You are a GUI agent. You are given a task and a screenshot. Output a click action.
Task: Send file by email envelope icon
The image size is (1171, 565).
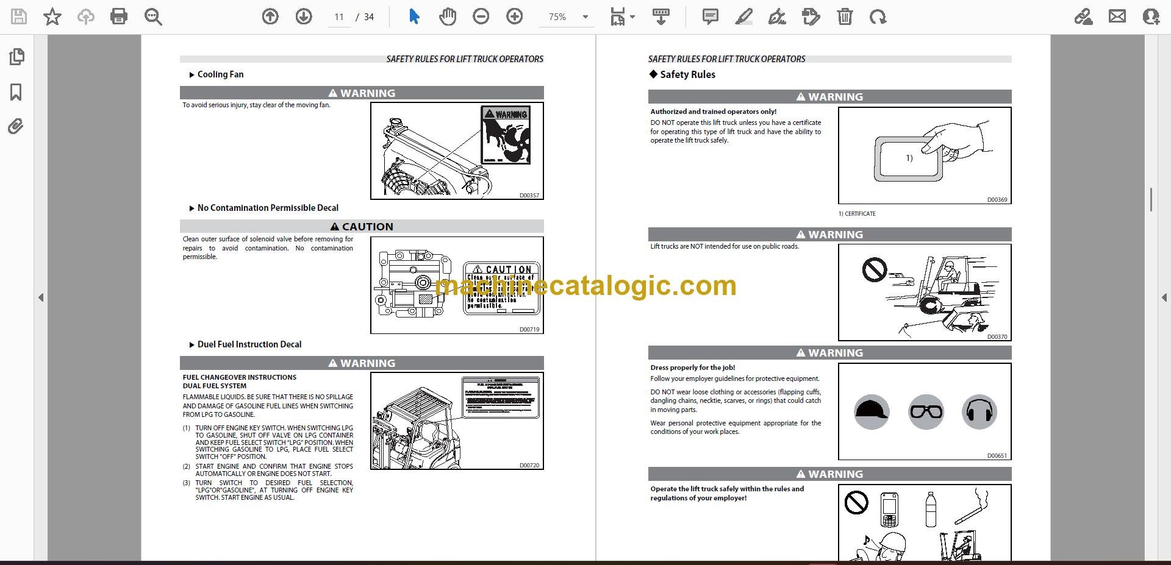coord(1117,16)
